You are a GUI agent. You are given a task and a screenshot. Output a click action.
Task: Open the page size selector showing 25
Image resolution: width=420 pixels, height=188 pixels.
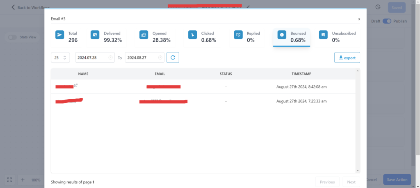pos(60,57)
